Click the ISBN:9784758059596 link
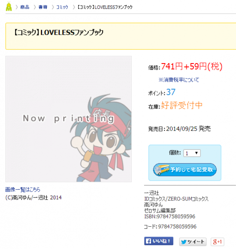The height and width of the screenshot is (249, 236). [x=169, y=216]
